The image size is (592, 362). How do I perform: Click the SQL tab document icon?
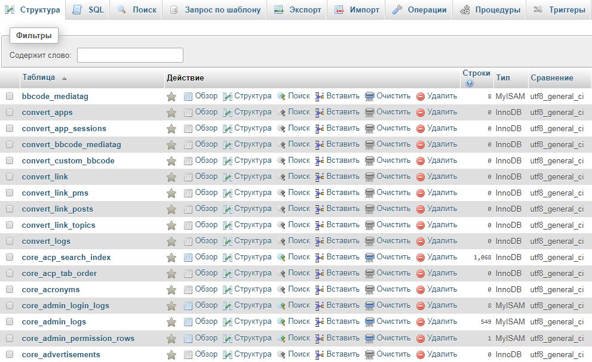pyautogui.click(x=78, y=10)
